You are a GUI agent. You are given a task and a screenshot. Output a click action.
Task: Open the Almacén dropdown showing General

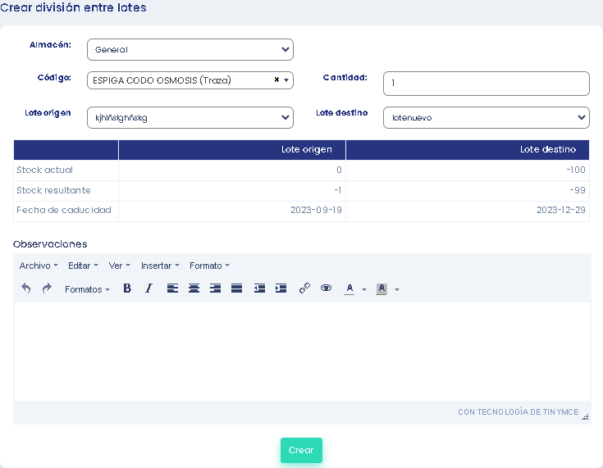pos(190,50)
